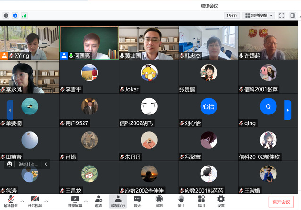This screenshot has height=210, width=301.
Task: Click the 说点什么 chat input box
Action: click(x=27, y=164)
